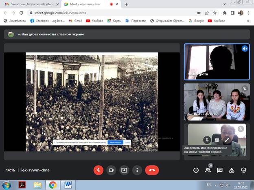Open the meeting details info icon
Image resolution: width=254 pixels, height=190 pixels.
196,170
